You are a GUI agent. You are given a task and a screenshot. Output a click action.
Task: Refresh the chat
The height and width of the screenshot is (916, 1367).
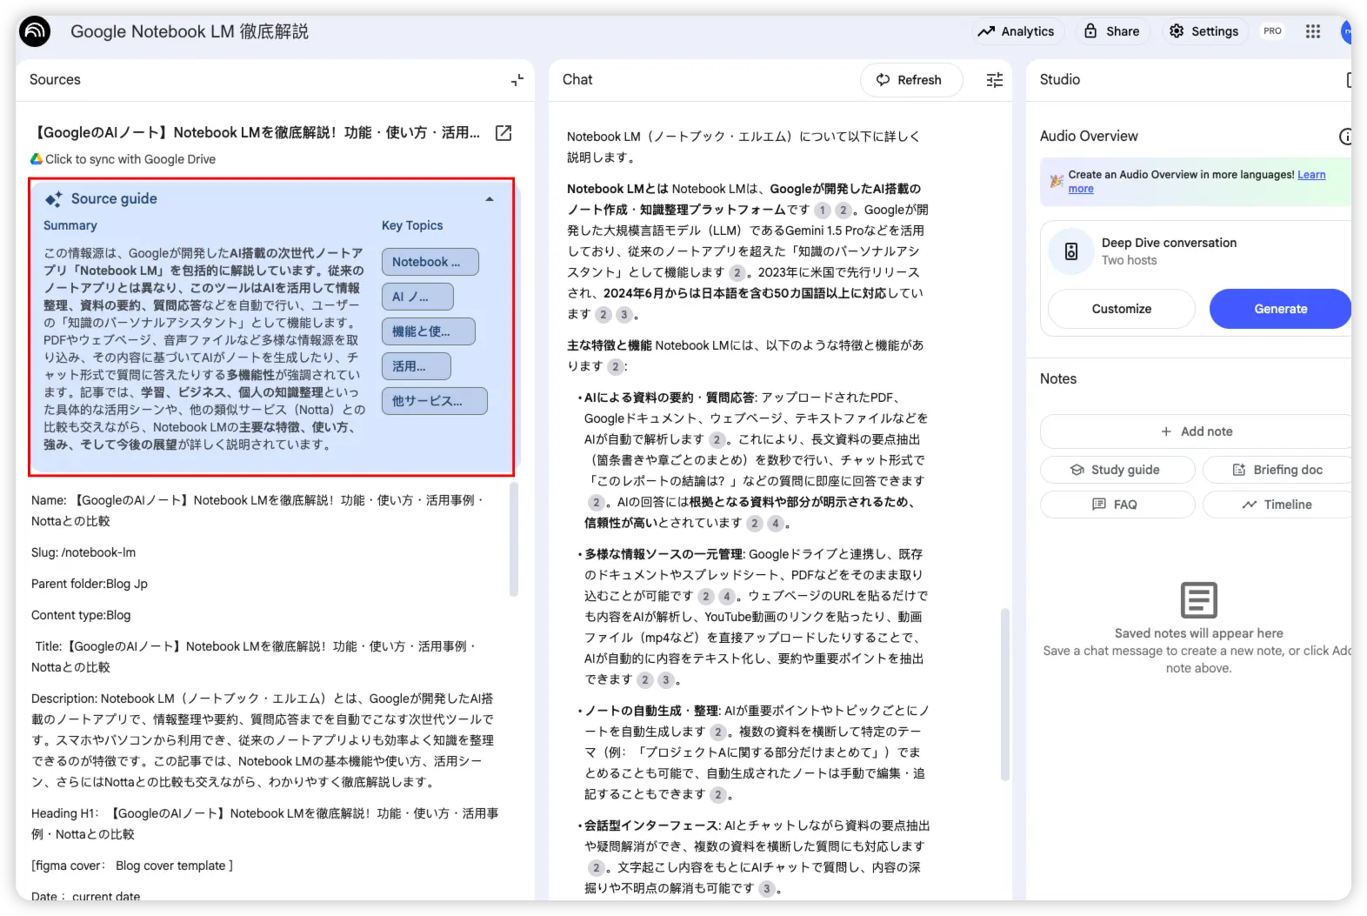(x=910, y=80)
